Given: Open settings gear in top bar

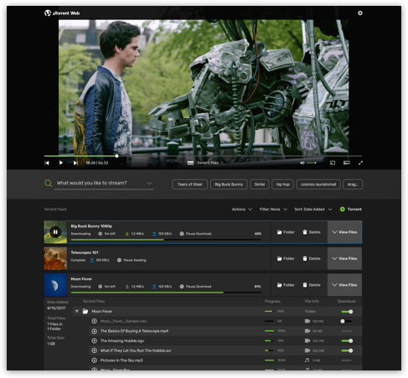Looking at the screenshot, I should click(360, 13).
